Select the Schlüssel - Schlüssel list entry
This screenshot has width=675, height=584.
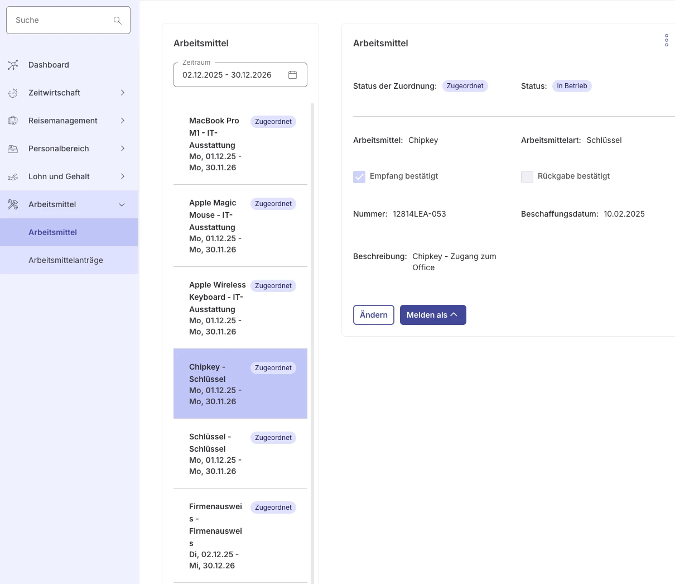click(x=240, y=453)
